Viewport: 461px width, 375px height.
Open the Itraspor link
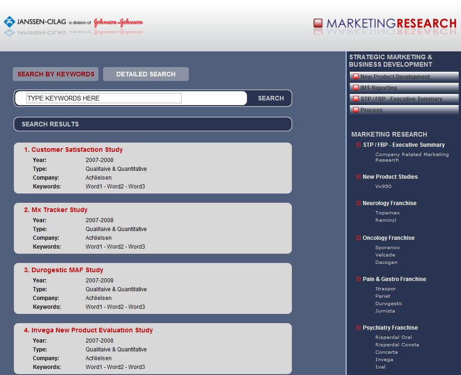click(x=385, y=288)
